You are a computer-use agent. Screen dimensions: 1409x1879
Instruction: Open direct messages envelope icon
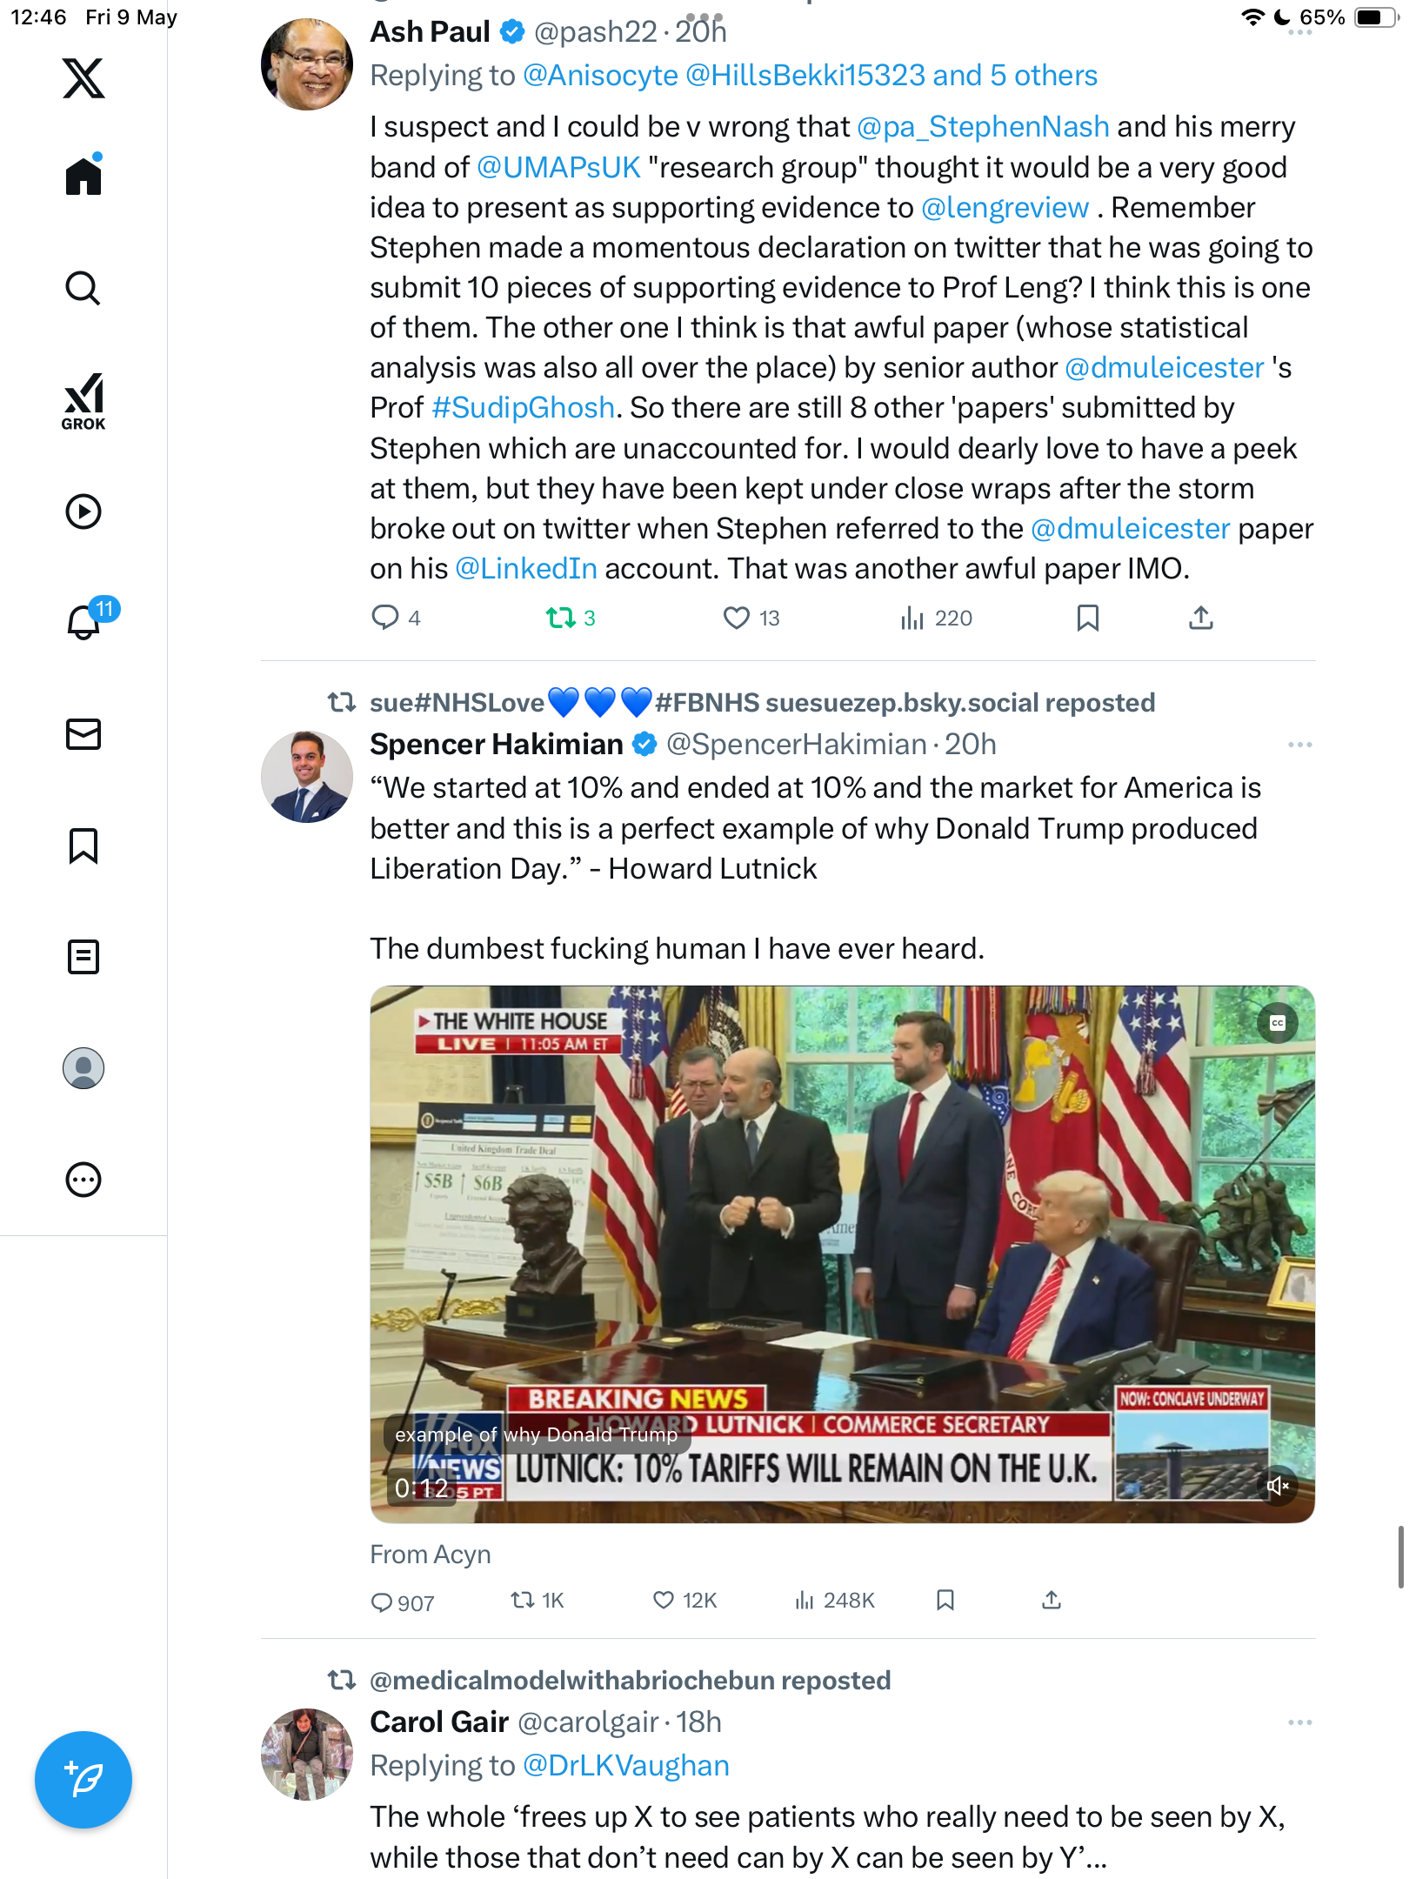pos(83,734)
